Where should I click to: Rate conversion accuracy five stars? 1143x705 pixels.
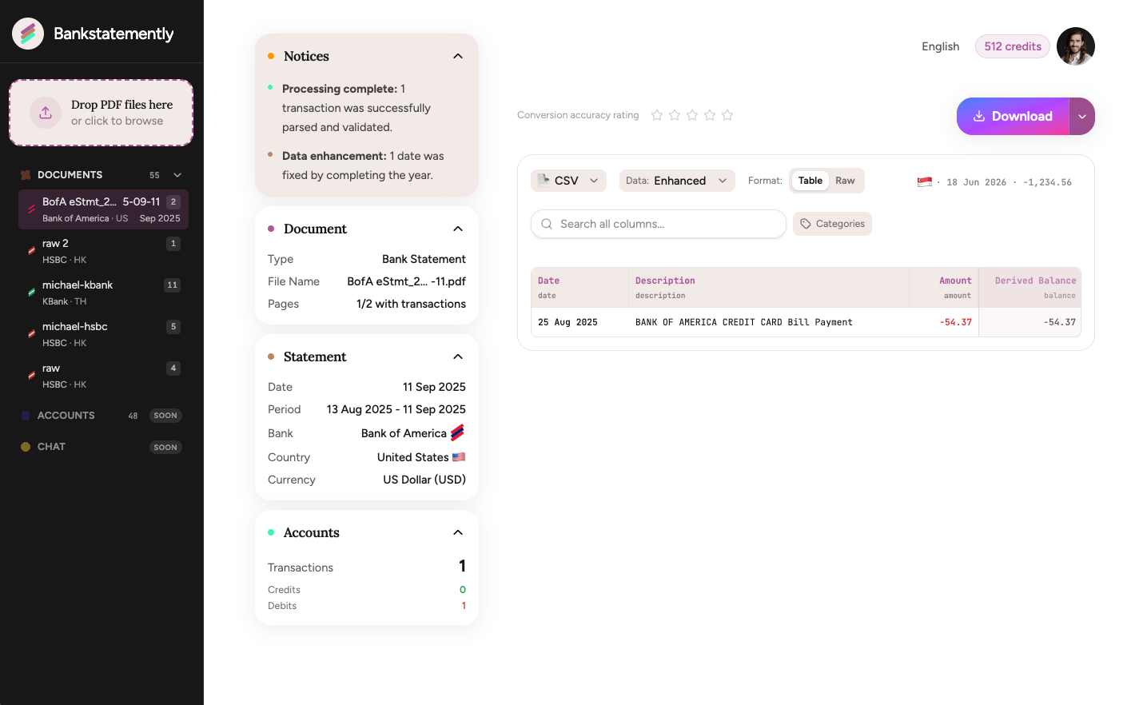pyautogui.click(x=727, y=115)
